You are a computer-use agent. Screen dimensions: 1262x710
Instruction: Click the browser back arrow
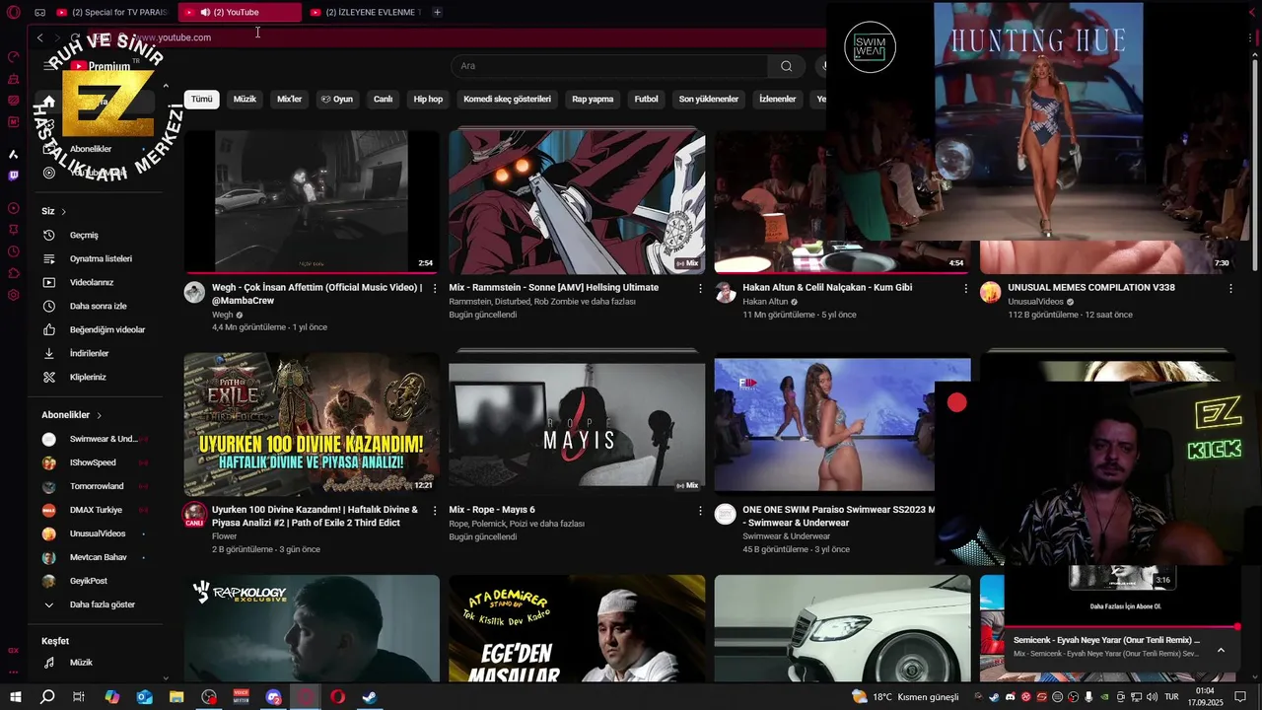click(x=39, y=37)
